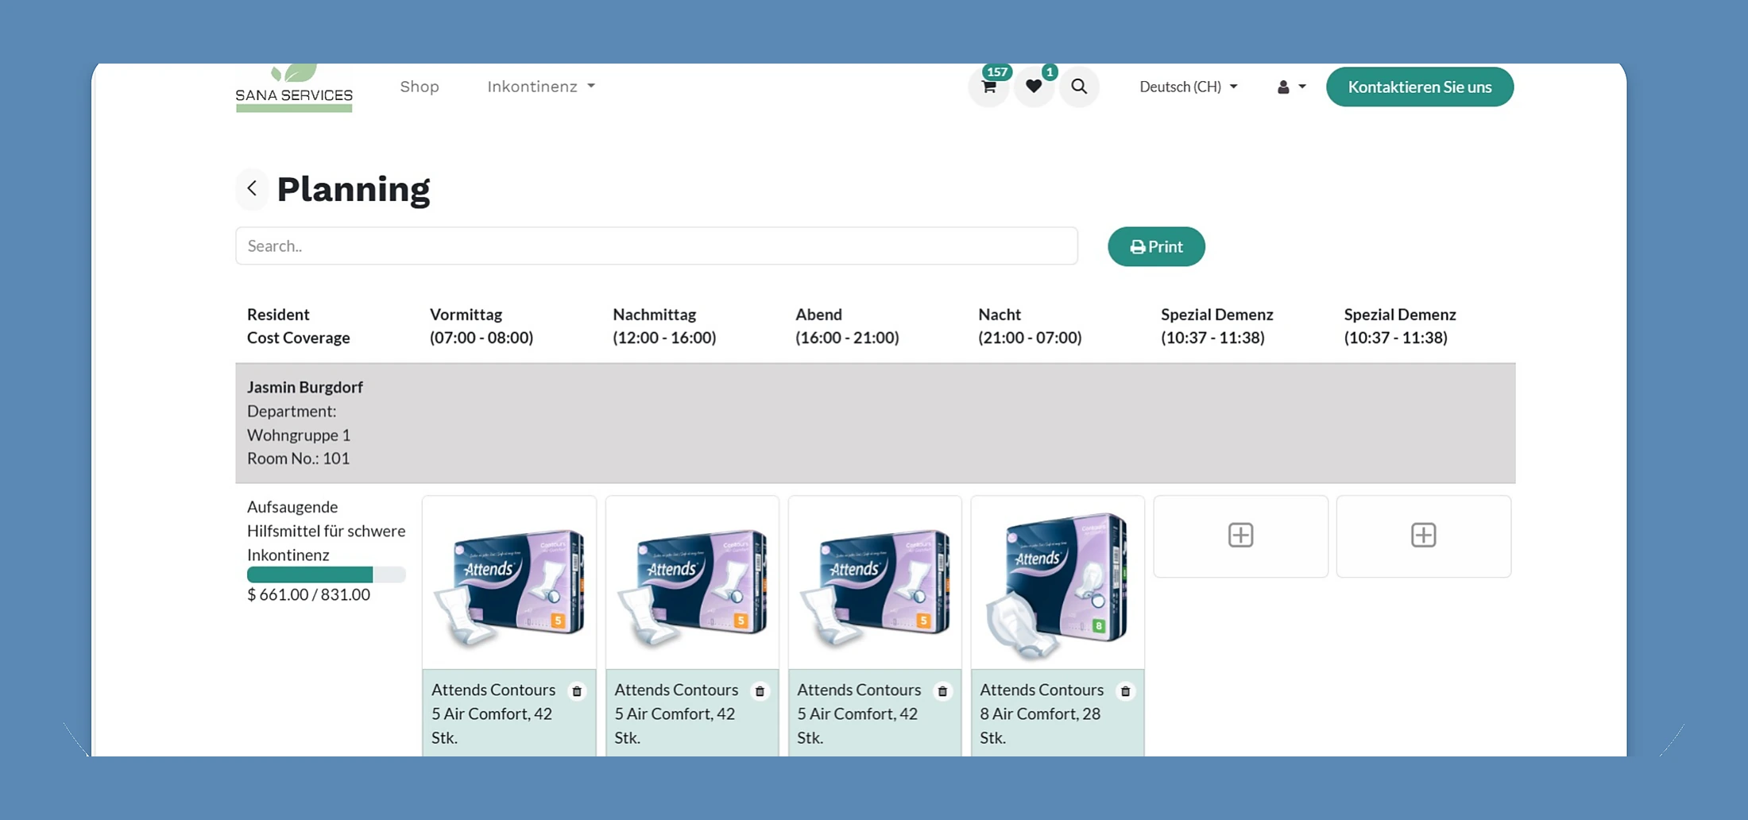Click the cost coverage progress bar

[x=326, y=574]
